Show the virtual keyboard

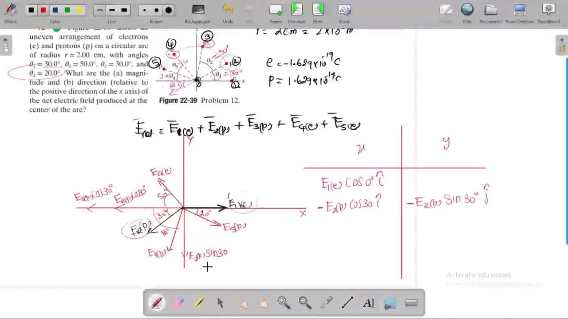(x=411, y=303)
